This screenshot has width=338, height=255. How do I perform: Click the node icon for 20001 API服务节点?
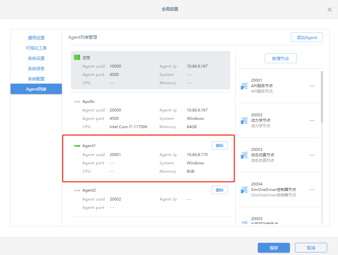coord(244,86)
